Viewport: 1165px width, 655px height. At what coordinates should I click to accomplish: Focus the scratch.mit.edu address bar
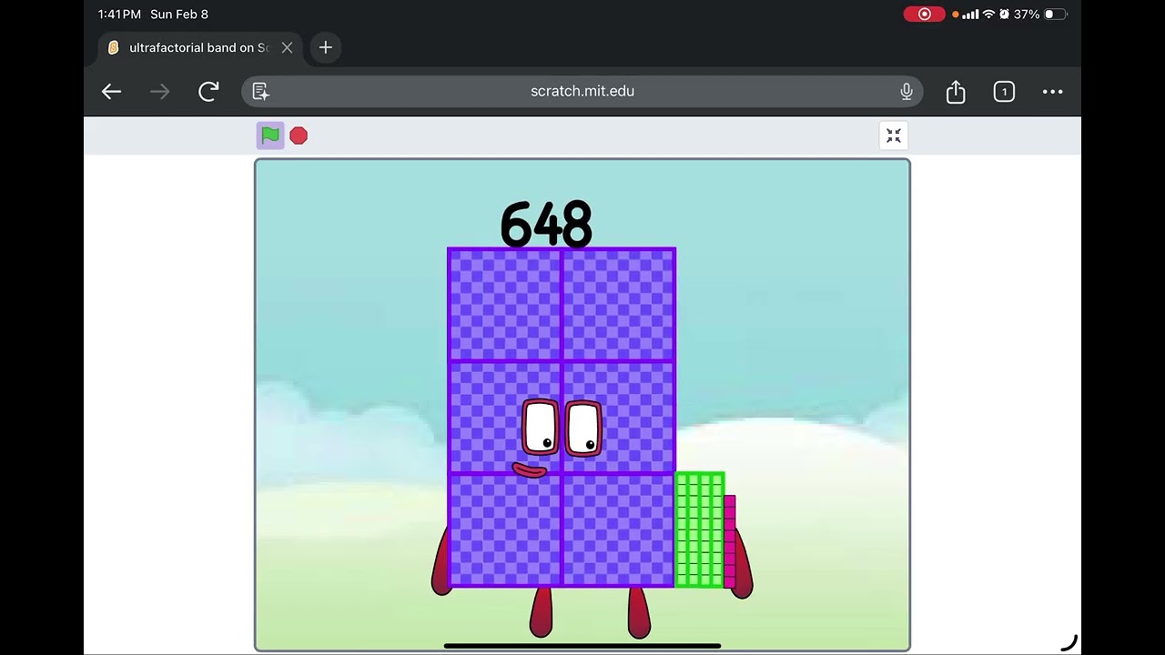pos(582,91)
